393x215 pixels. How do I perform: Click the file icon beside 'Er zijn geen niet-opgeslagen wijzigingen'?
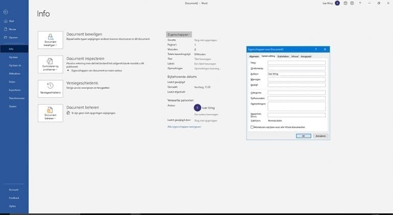pyautogui.click(x=68, y=113)
